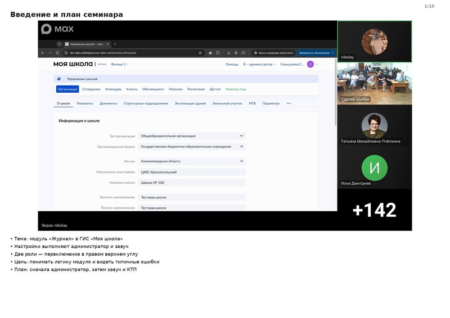Open 'Структурные подразделения' subtab

[146, 103]
